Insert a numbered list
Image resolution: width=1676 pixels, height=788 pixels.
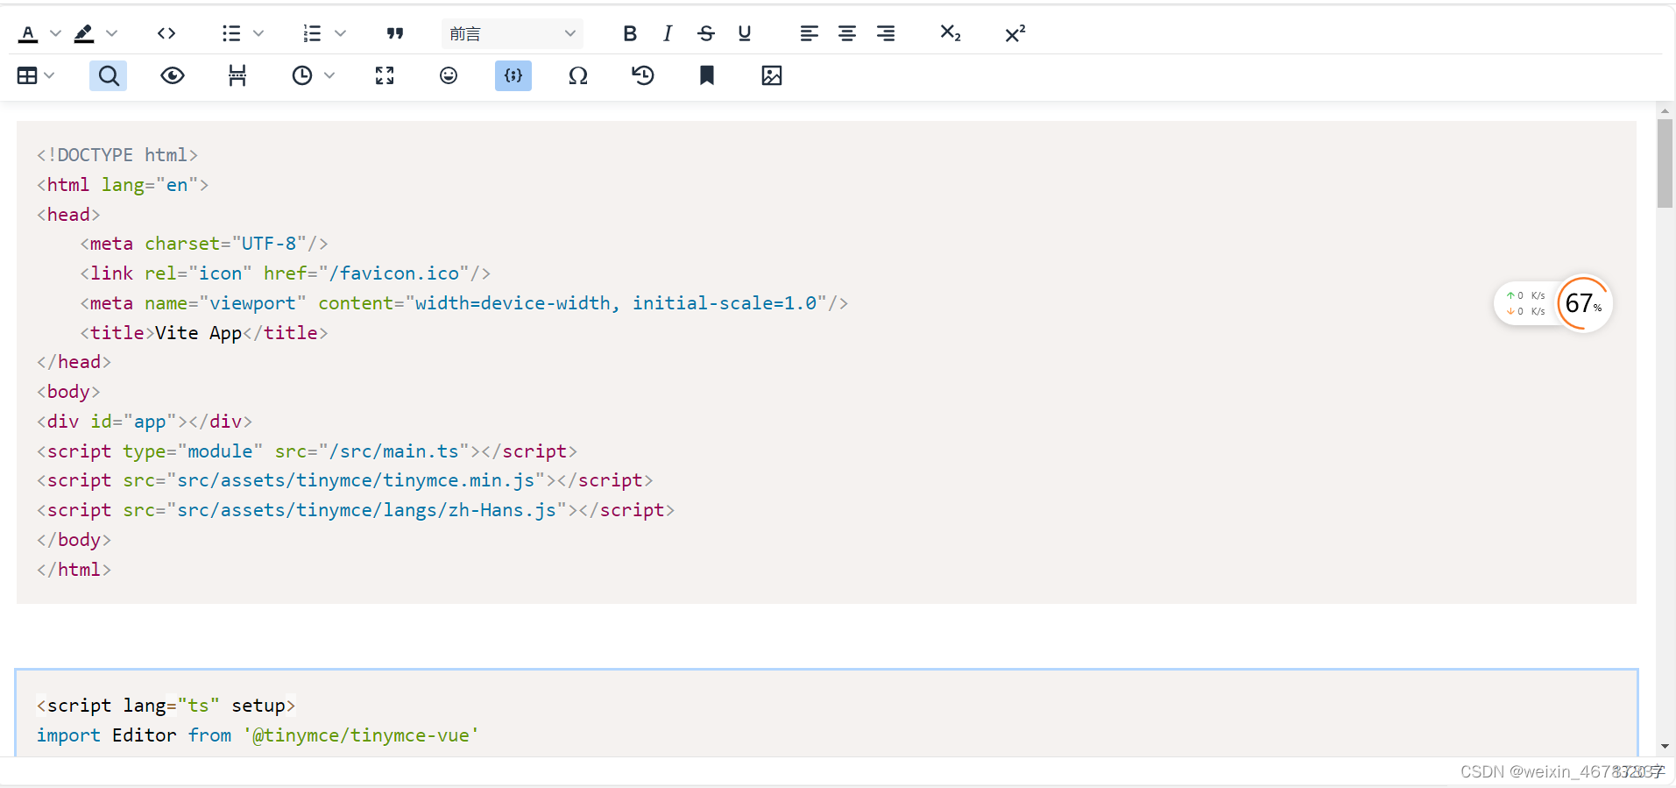(313, 33)
